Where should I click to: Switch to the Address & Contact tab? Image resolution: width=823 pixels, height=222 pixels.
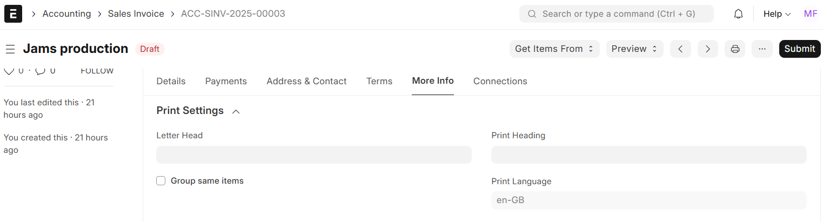coord(306,81)
